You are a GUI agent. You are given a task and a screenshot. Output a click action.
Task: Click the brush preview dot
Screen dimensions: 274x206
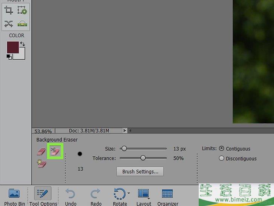[x=80, y=154]
